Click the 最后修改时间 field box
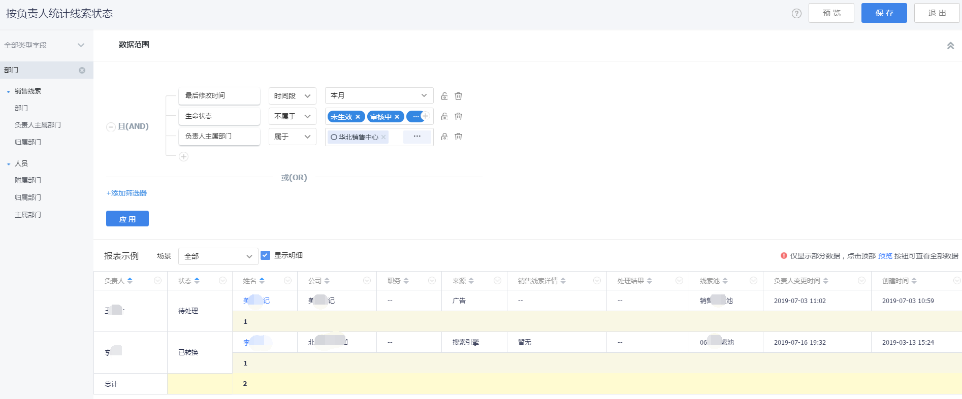962x399 pixels. (219, 96)
